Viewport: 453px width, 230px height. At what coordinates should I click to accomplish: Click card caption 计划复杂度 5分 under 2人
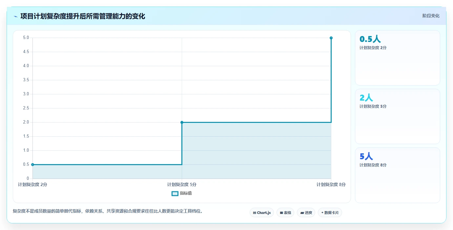(x=373, y=106)
